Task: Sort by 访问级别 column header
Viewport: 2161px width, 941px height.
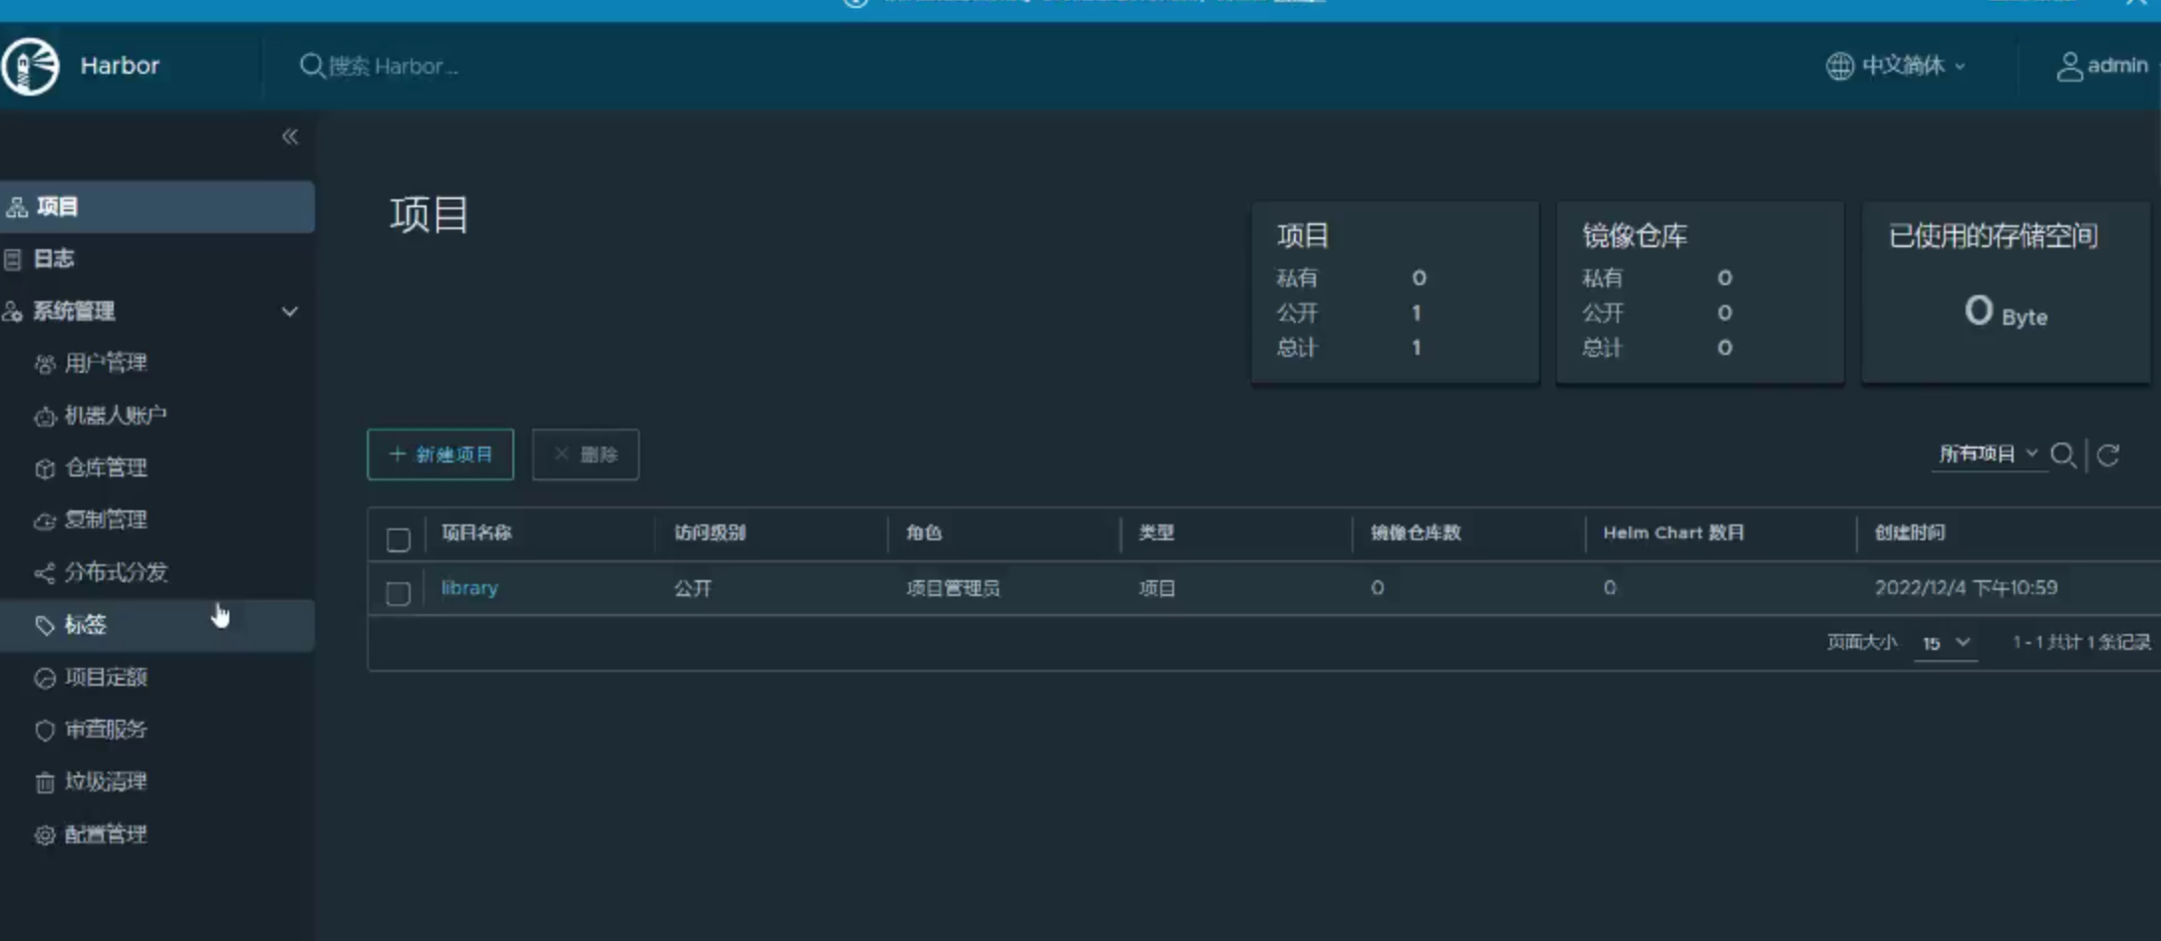Action: coord(710,532)
